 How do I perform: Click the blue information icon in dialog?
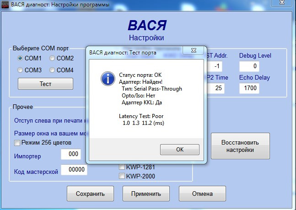108,79
